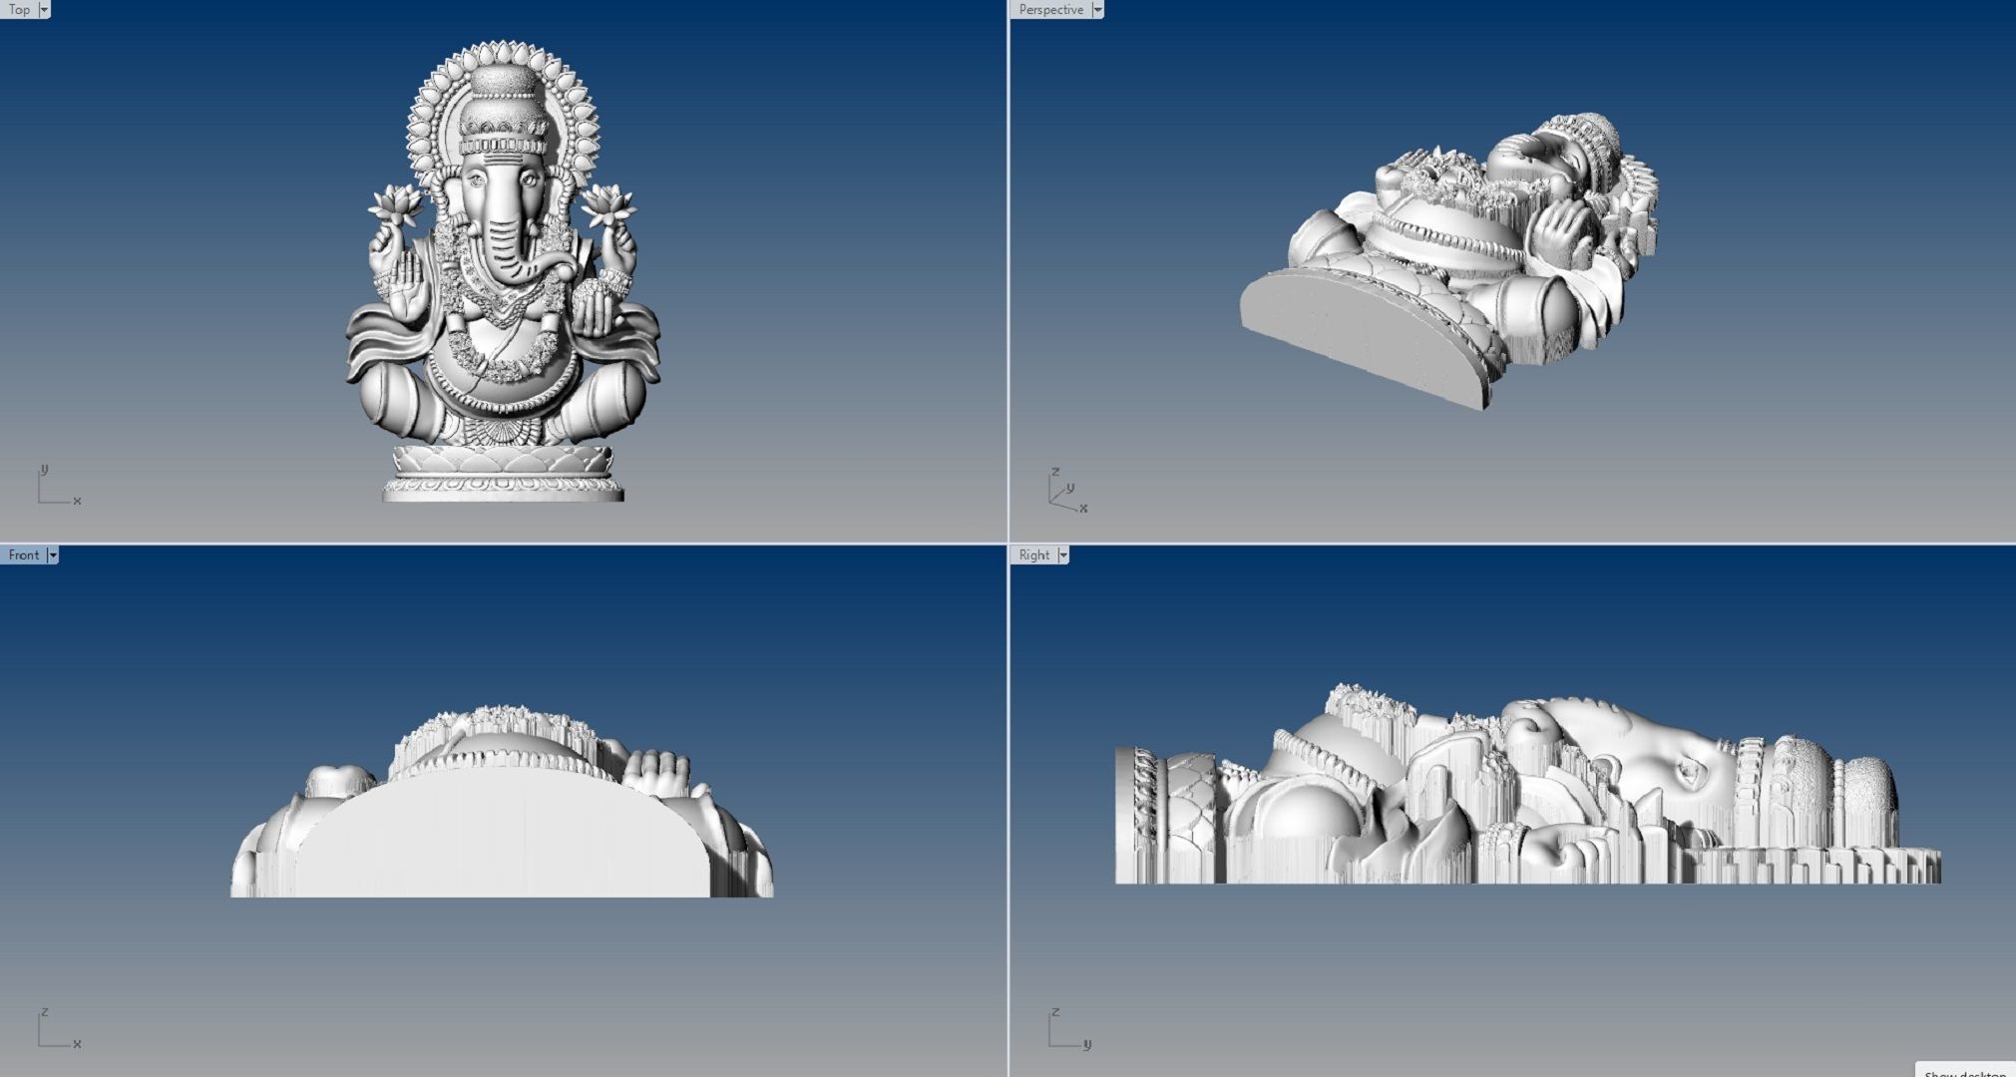Click the XYZ axis icon in Perspective viewport
Screen dimensions: 2016x1077
click(x=1066, y=492)
